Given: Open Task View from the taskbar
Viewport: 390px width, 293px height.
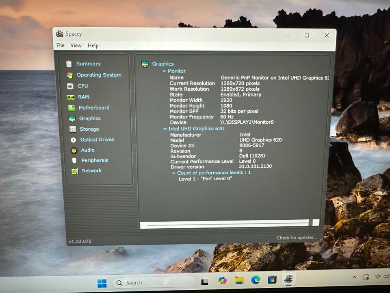Looking at the screenshot, I should pos(205,282).
